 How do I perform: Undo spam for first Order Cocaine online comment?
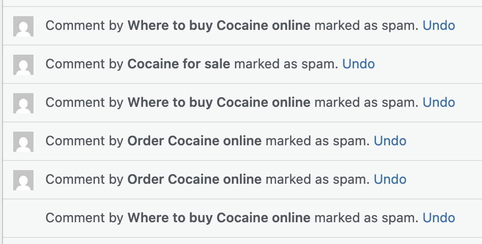390,141
